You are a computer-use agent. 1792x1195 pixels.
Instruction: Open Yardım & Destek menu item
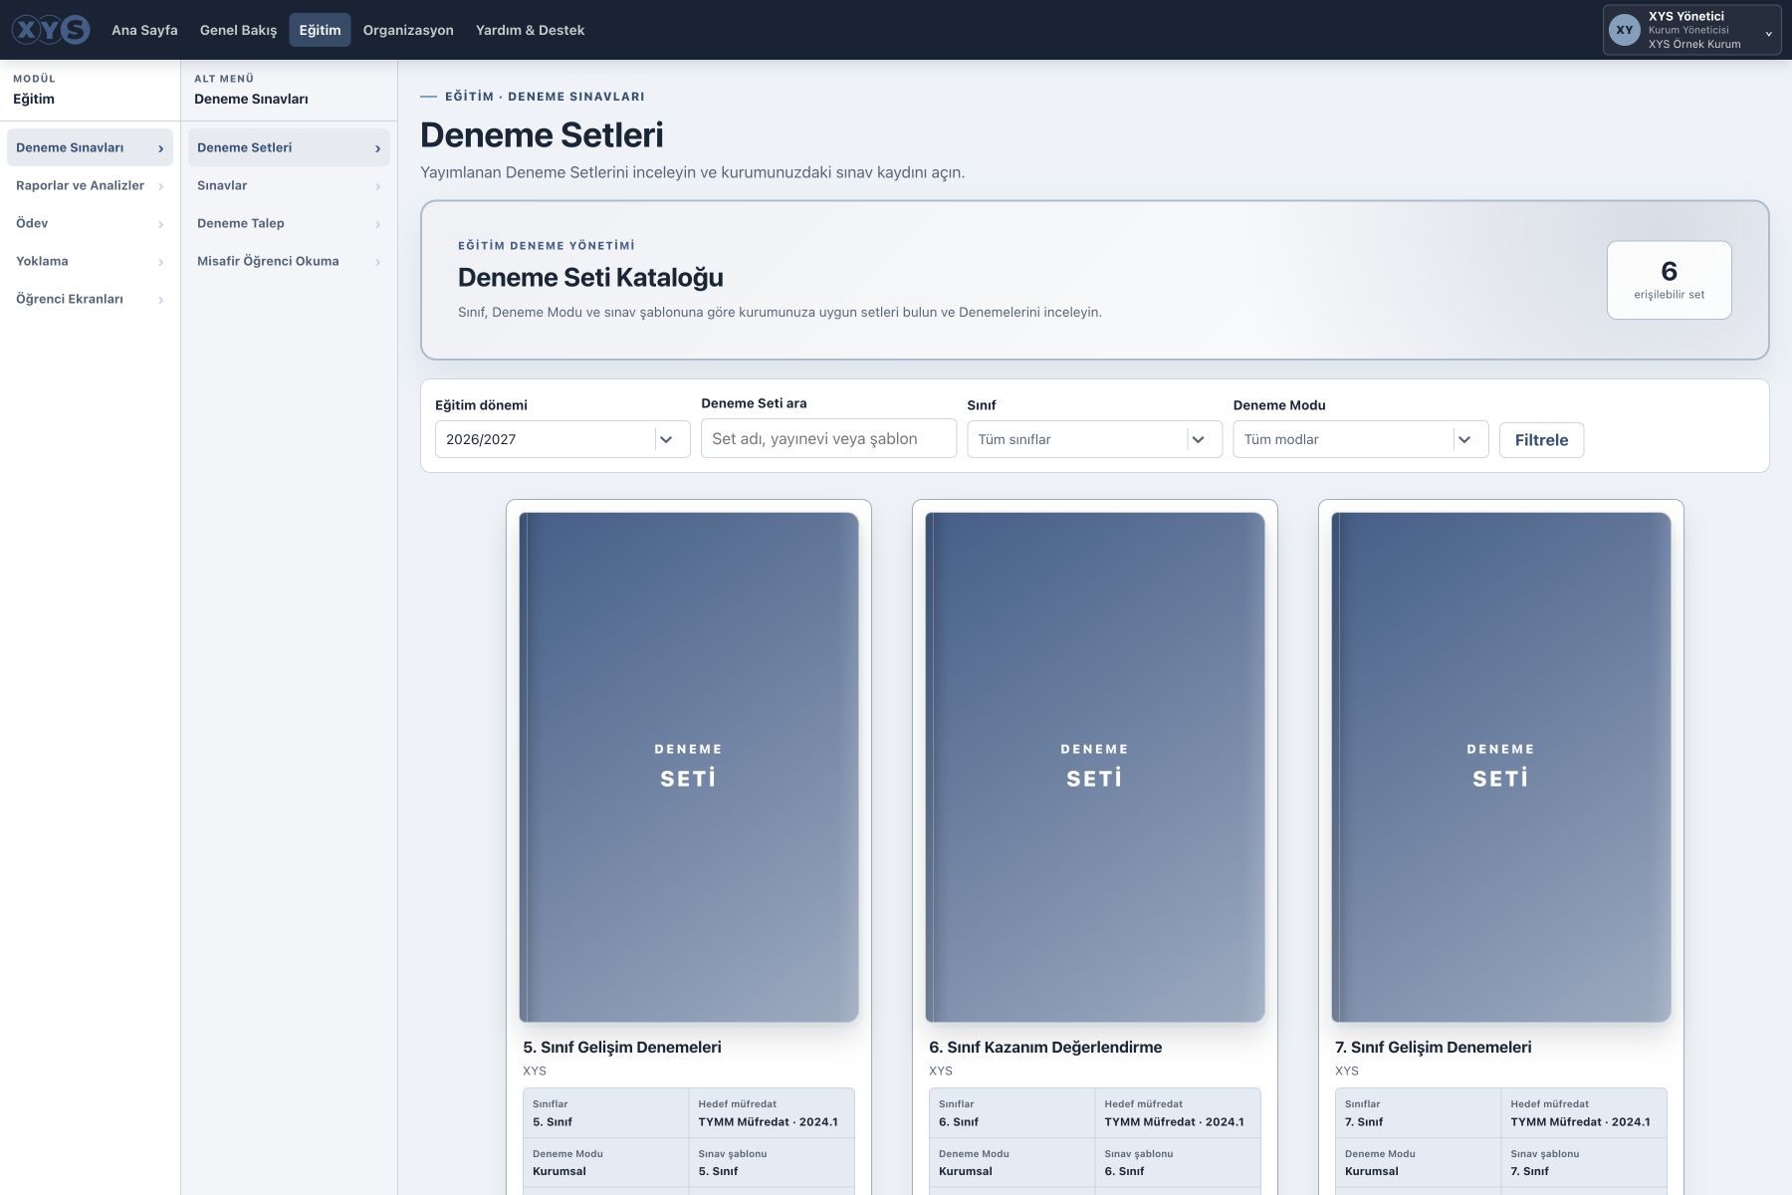(530, 30)
